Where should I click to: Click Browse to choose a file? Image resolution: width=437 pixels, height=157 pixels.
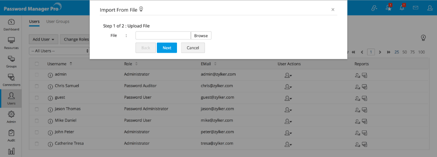coord(201,36)
